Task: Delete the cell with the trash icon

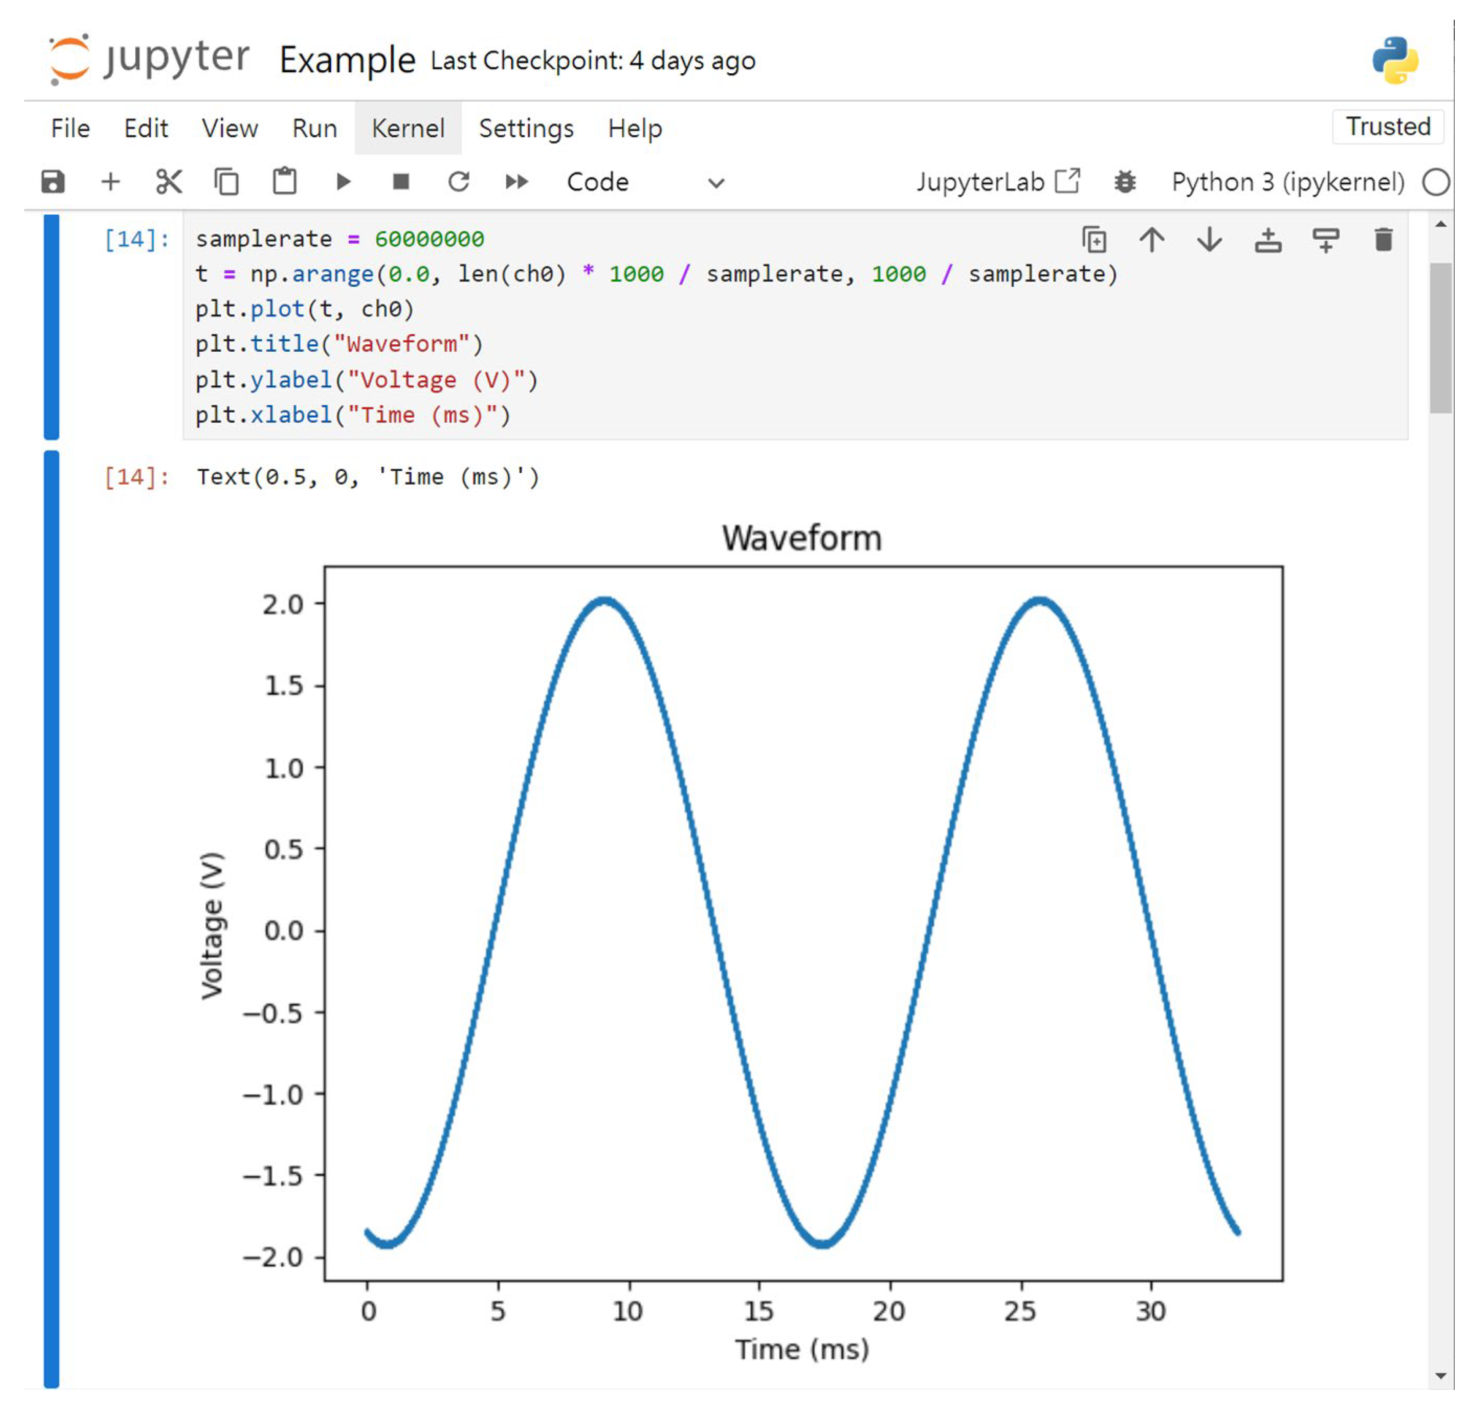Action: pos(1383,239)
